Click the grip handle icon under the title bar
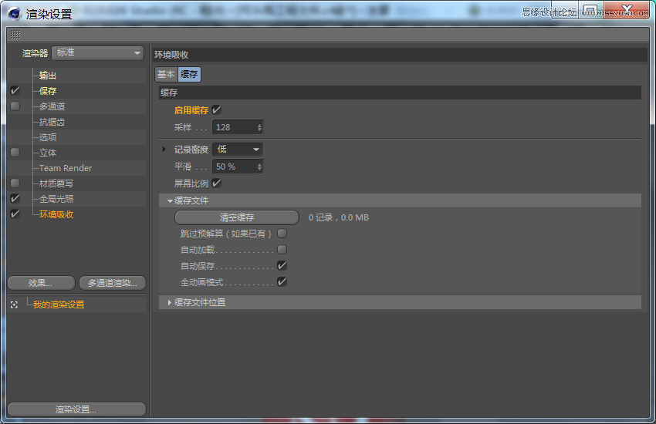 point(15,35)
